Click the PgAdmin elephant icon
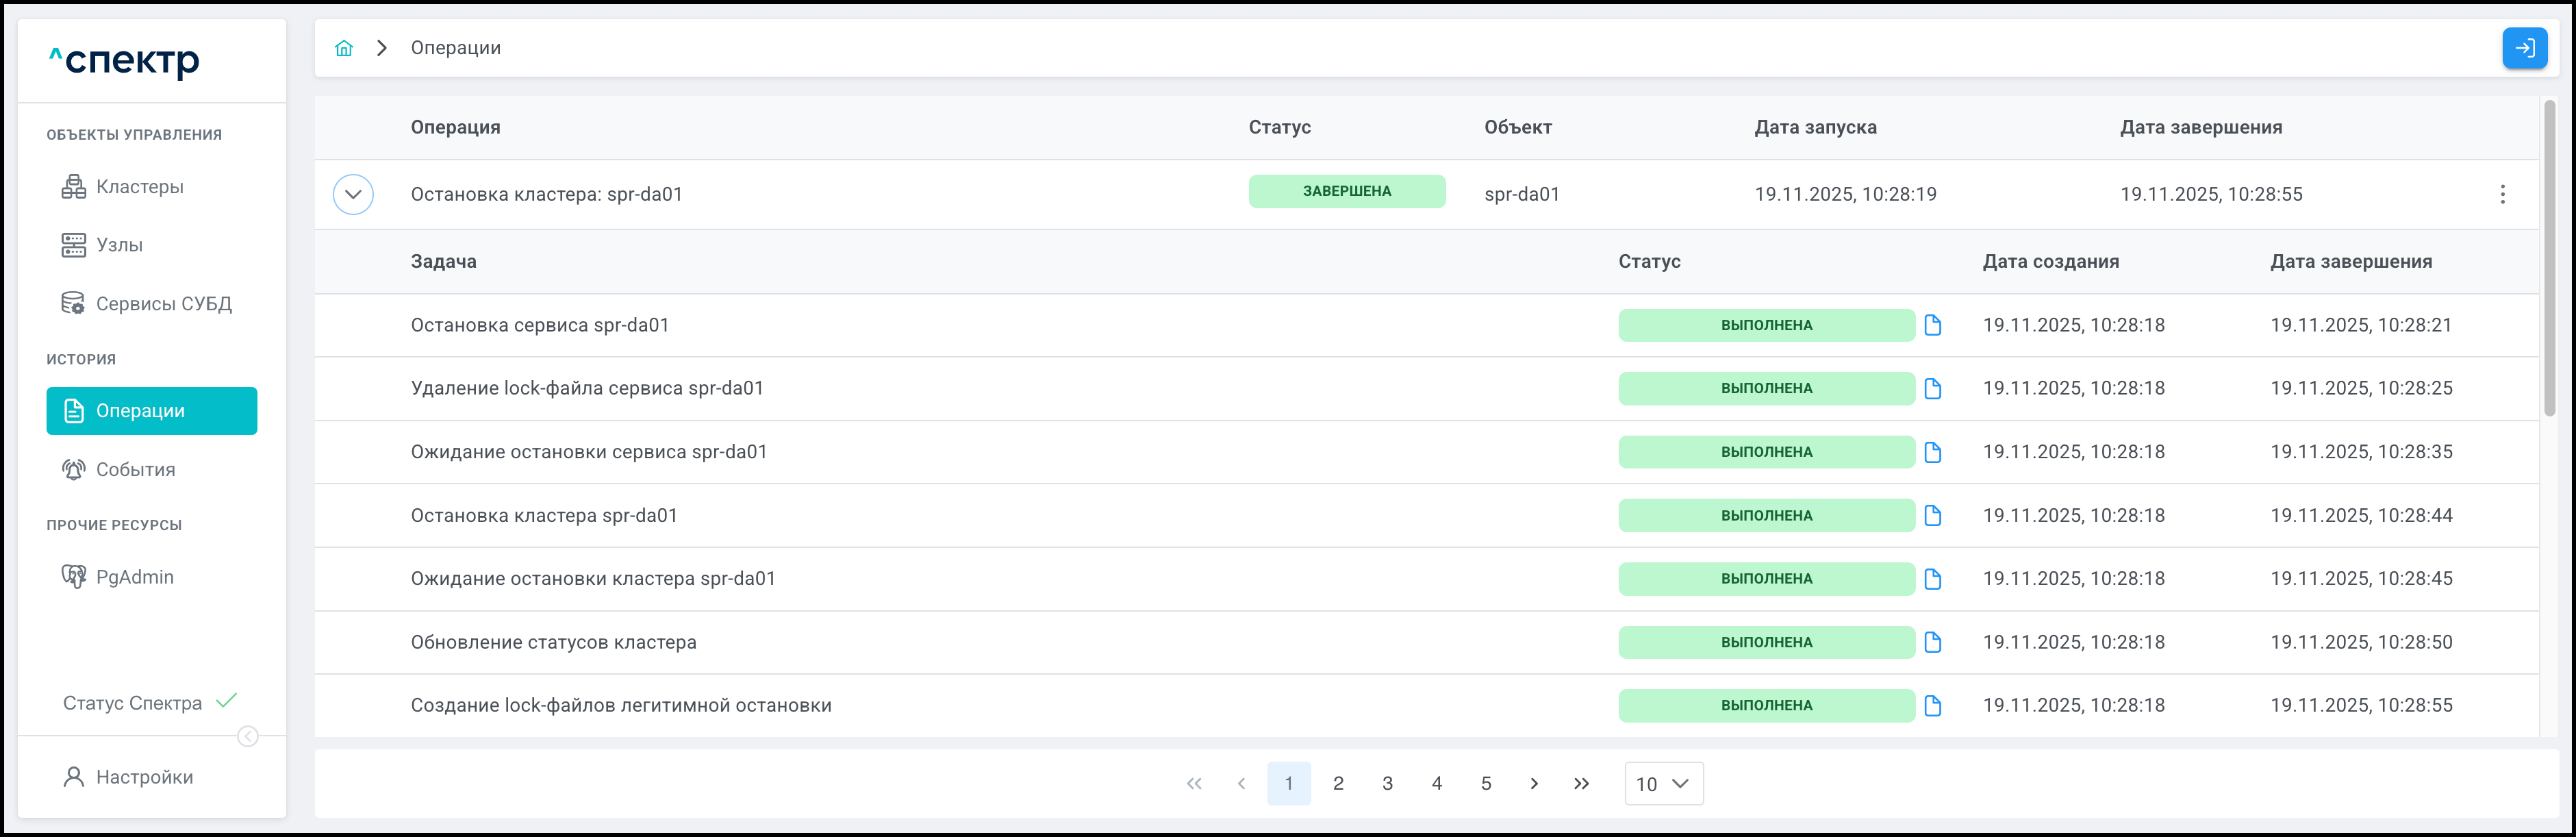Screen dimensions: 2576x837 (74, 577)
